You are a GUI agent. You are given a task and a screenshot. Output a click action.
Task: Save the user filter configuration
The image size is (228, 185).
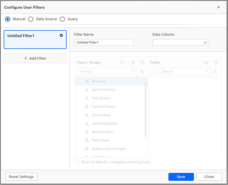tap(181, 177)
